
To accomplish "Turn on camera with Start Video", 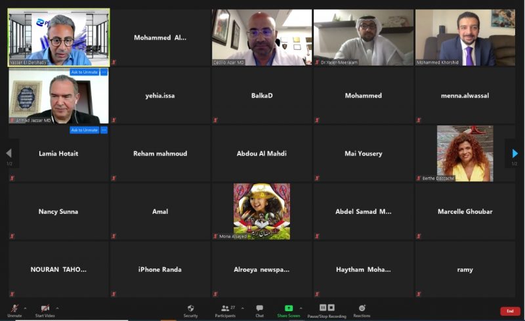I will (x=45, y=309).
